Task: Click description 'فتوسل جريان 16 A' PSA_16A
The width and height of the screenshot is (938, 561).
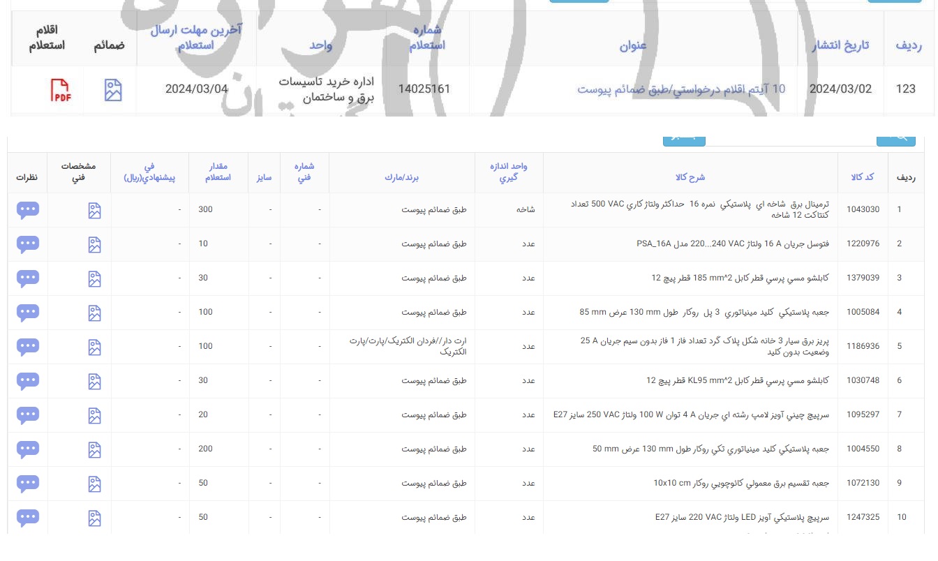Action: (x=733, y=244)
